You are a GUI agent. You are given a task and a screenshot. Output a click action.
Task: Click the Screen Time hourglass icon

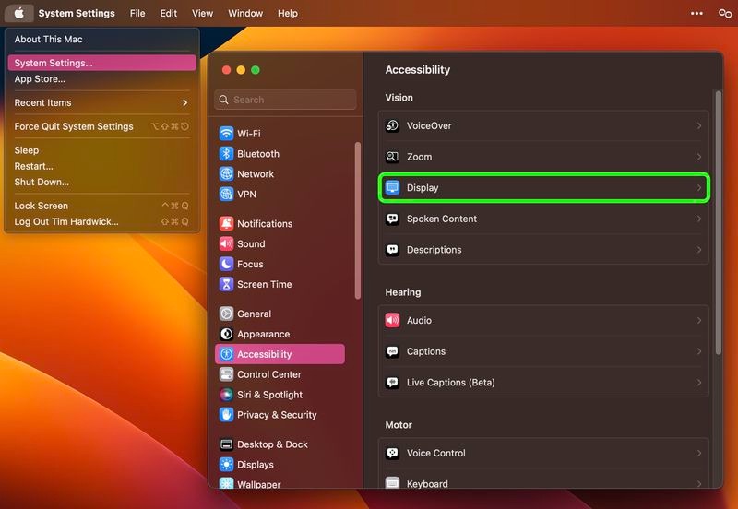pos(226,284)
